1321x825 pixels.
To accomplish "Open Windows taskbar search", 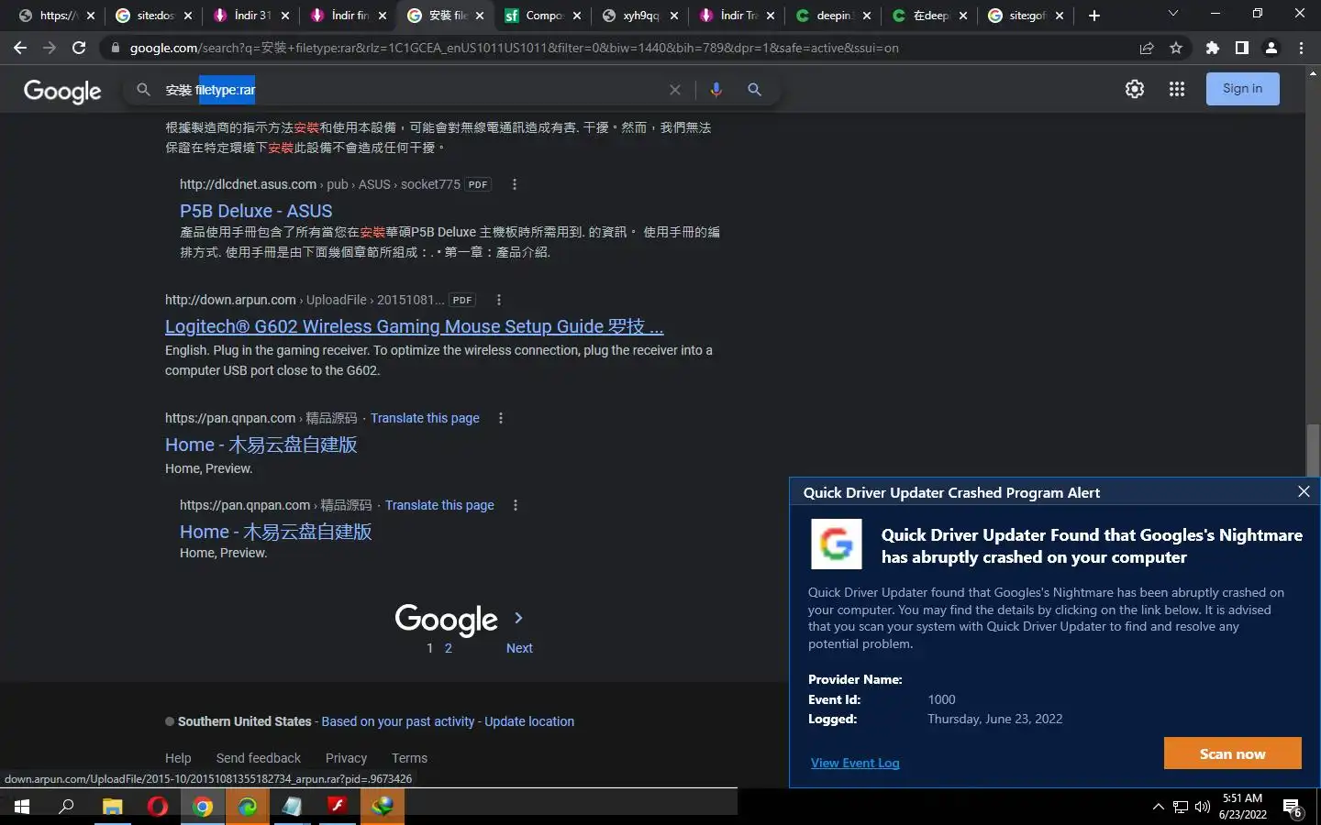I will coord(66,807).
